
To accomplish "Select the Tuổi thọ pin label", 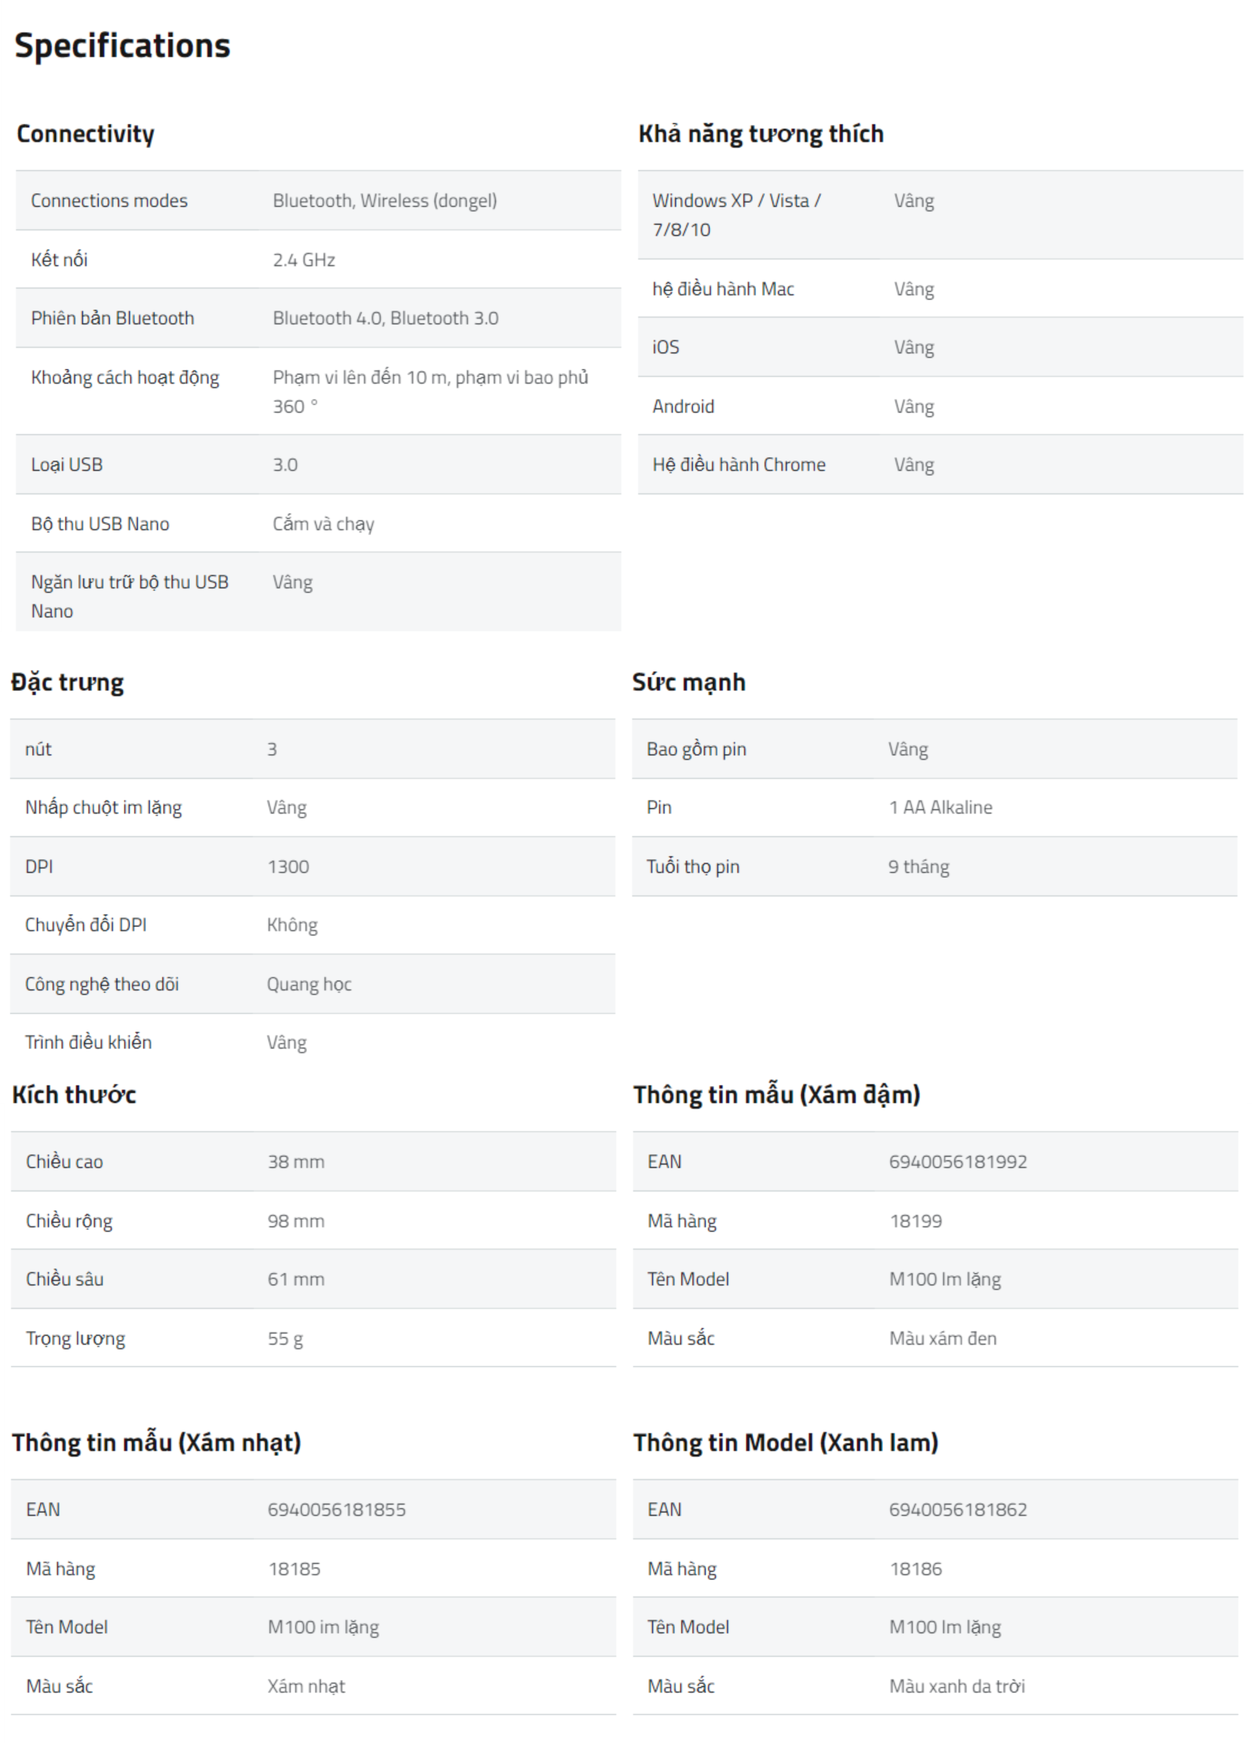I will click(692, 866).
